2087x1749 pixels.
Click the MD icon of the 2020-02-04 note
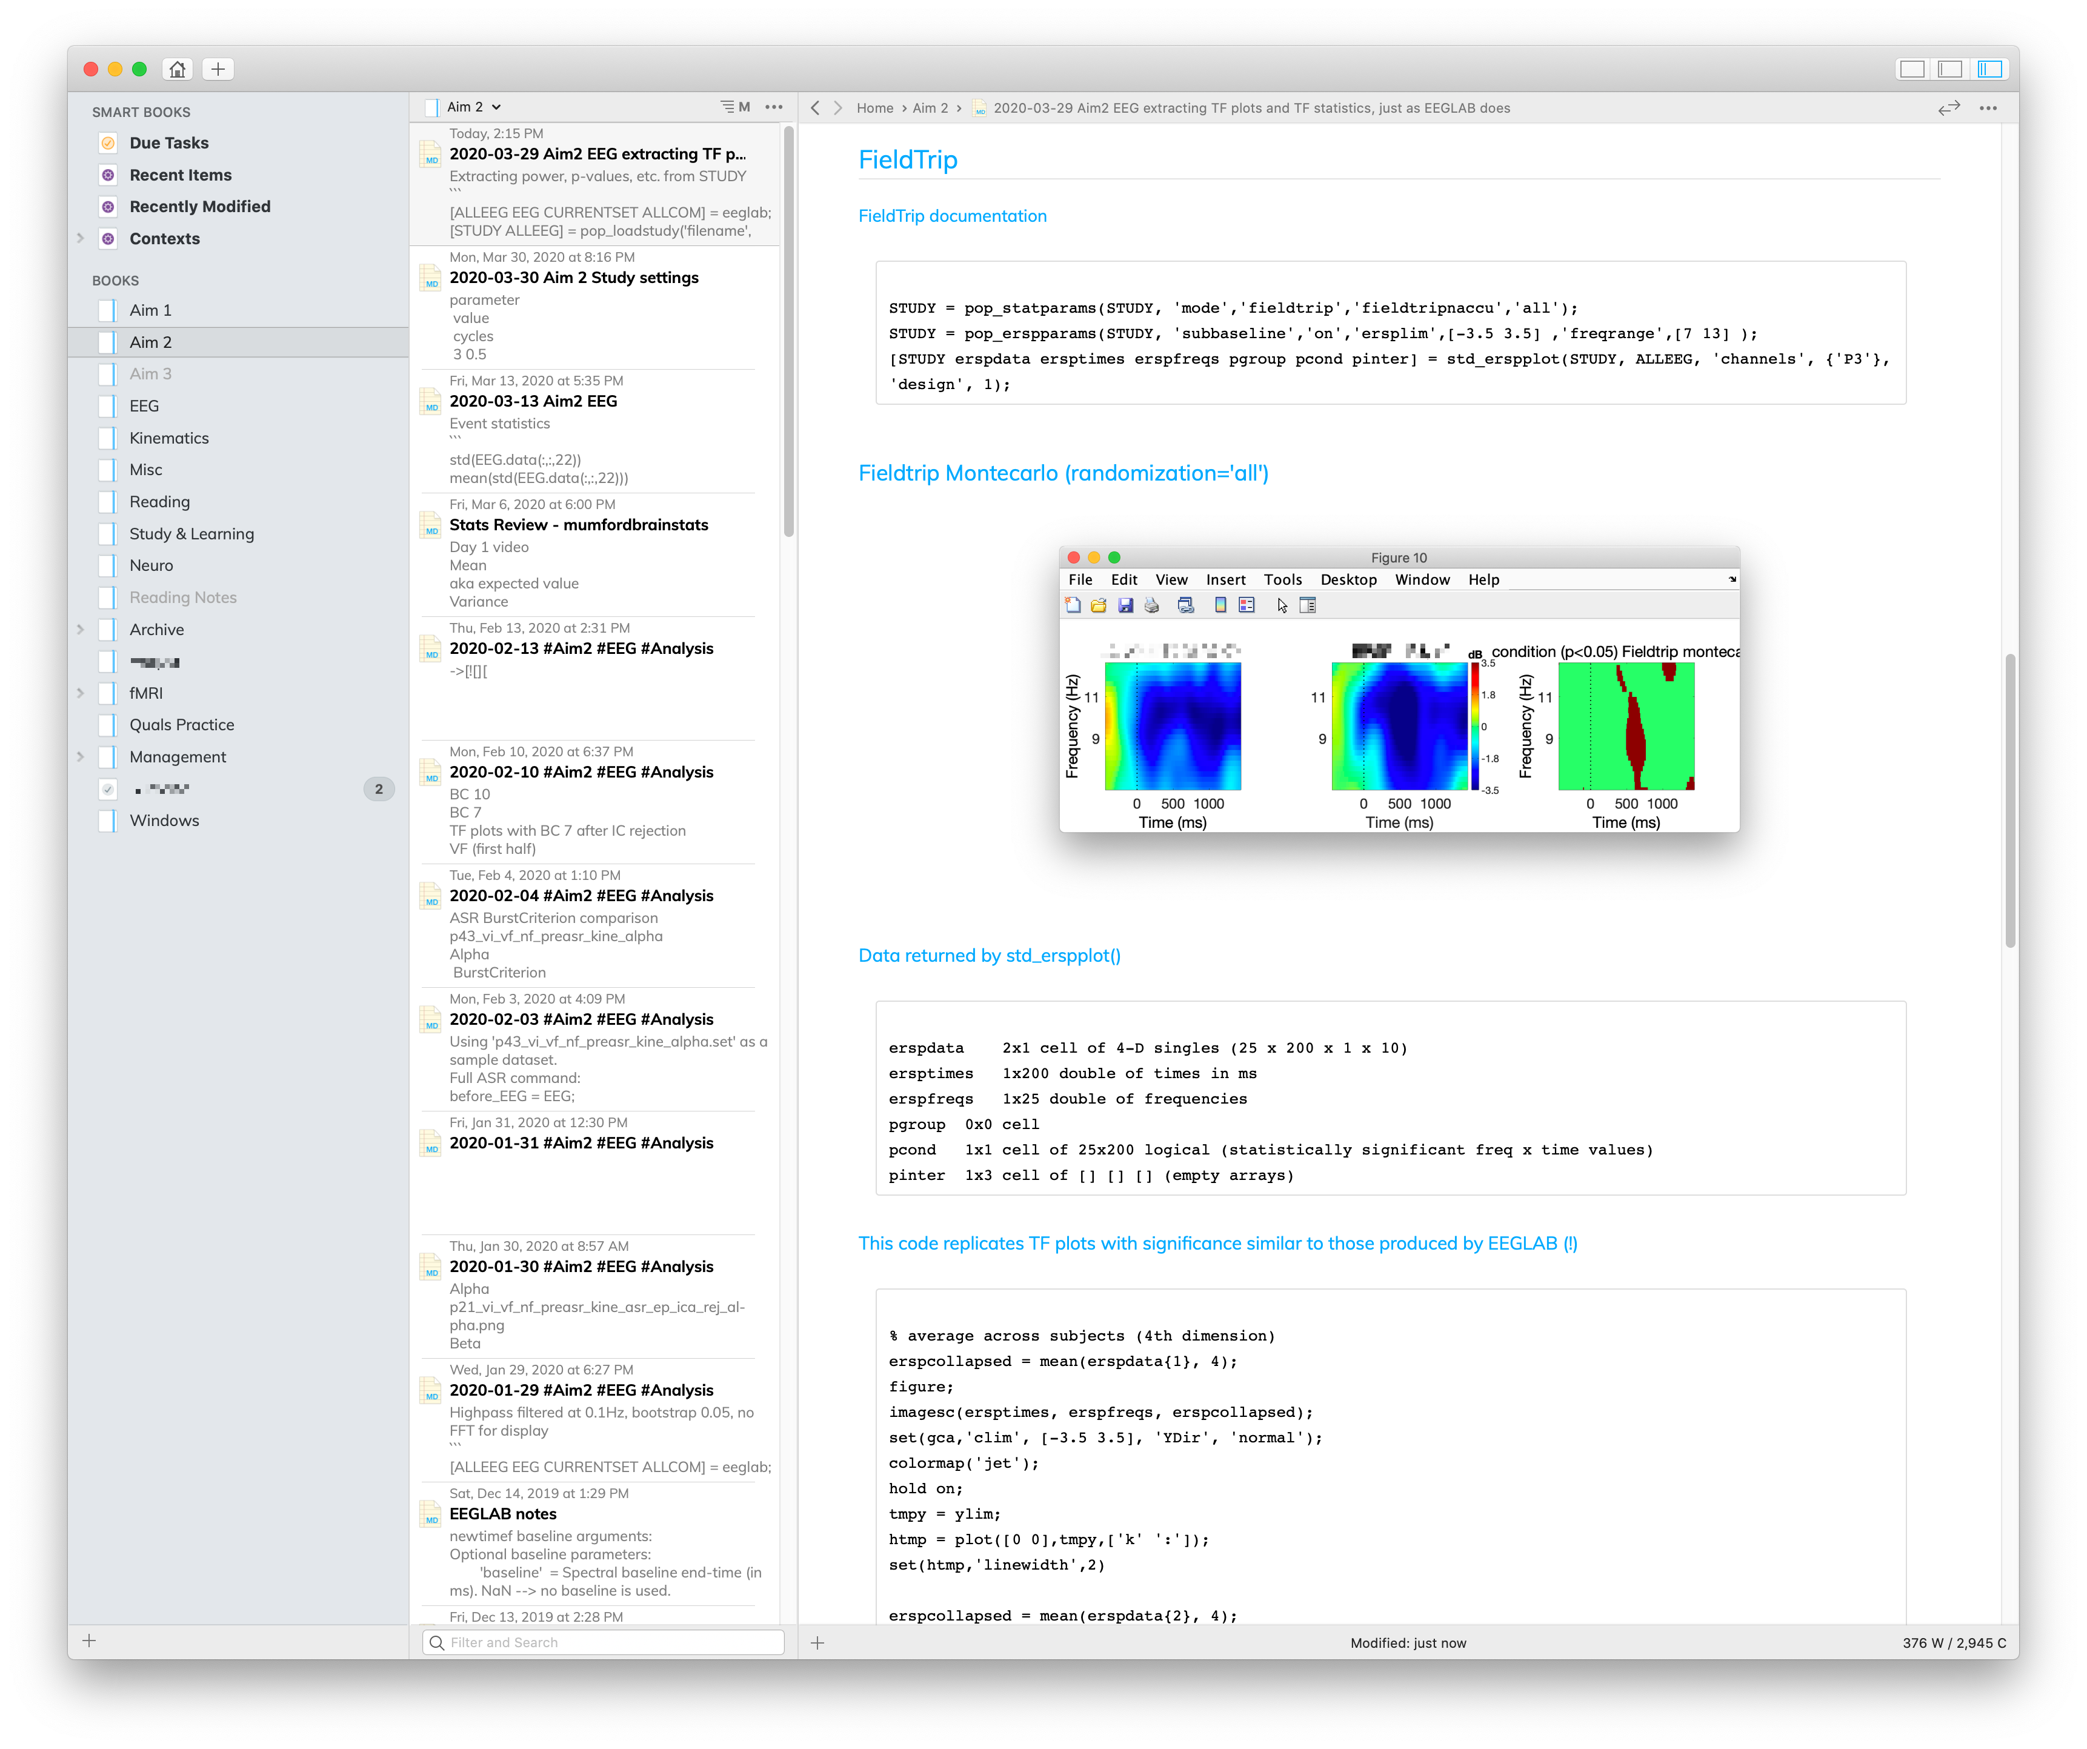click(431, 895)
